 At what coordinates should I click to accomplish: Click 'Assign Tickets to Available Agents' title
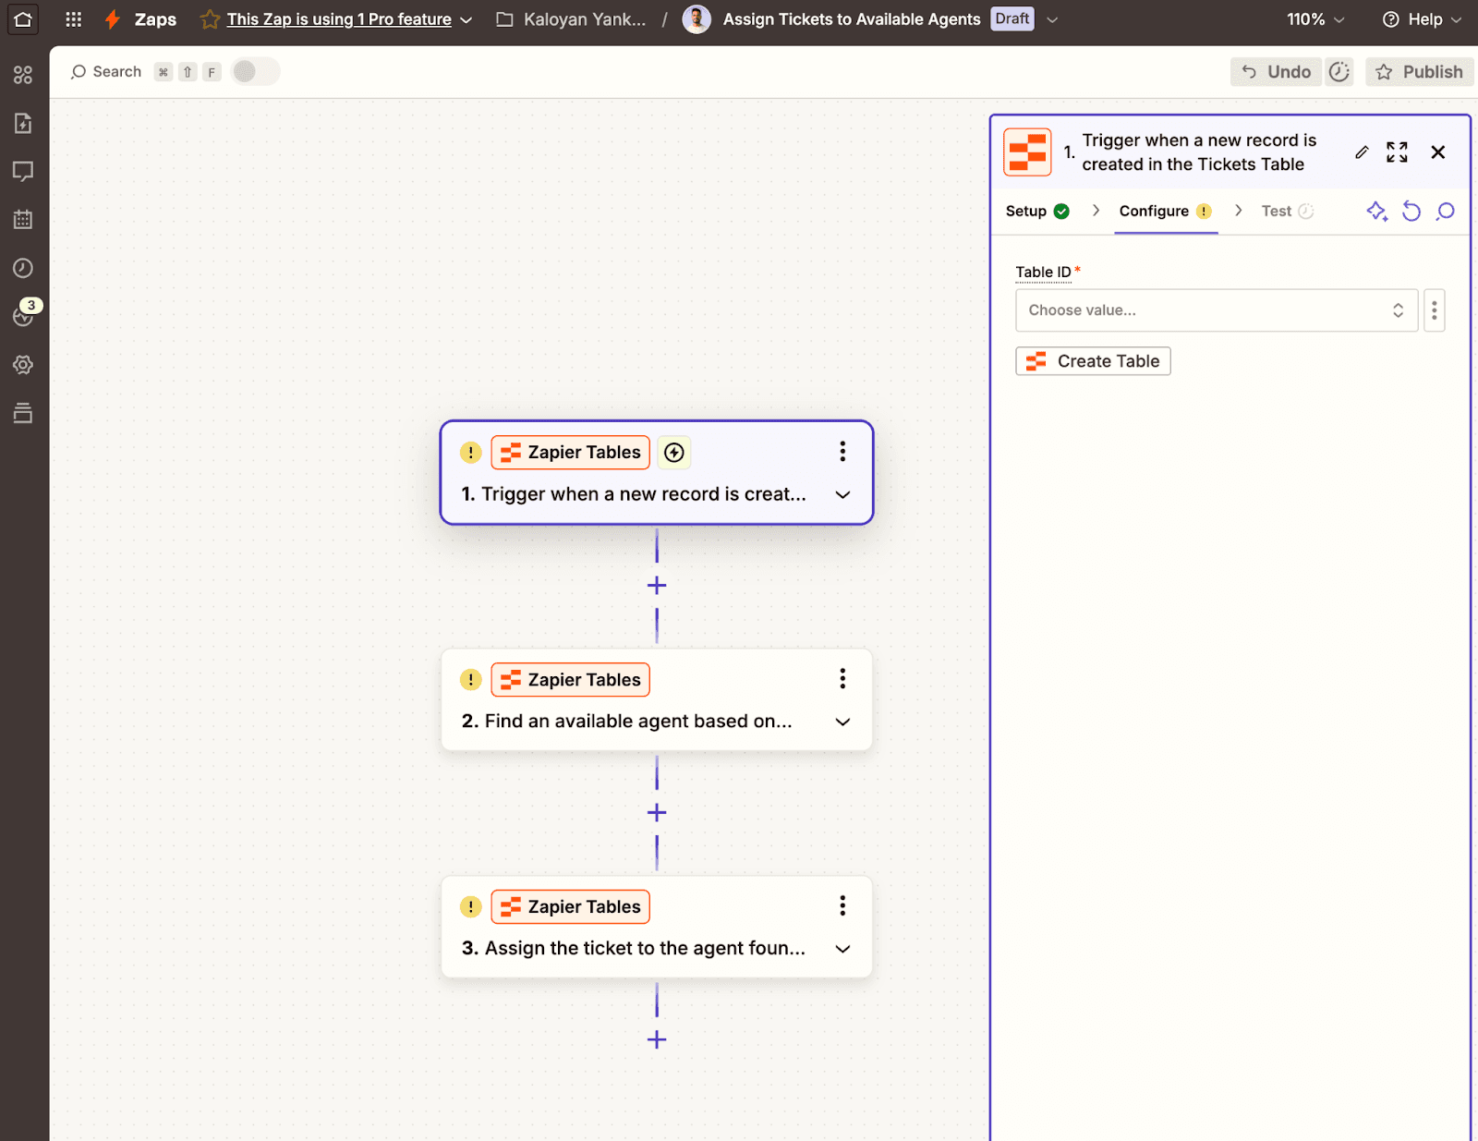[x=852, y=19]
